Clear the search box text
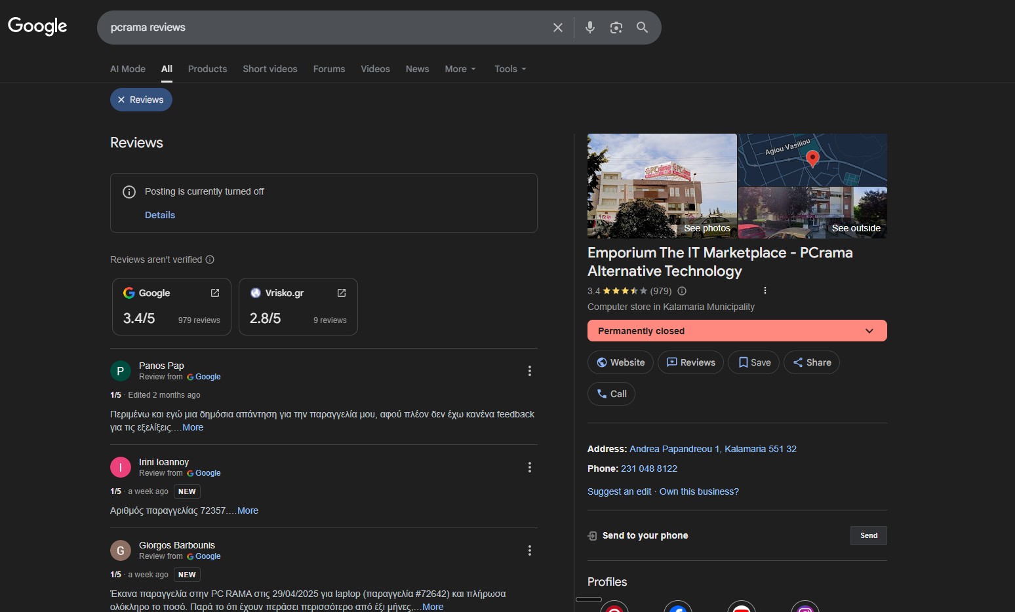1015x612 pixels. pyautogui.click(x=557, y=28)
